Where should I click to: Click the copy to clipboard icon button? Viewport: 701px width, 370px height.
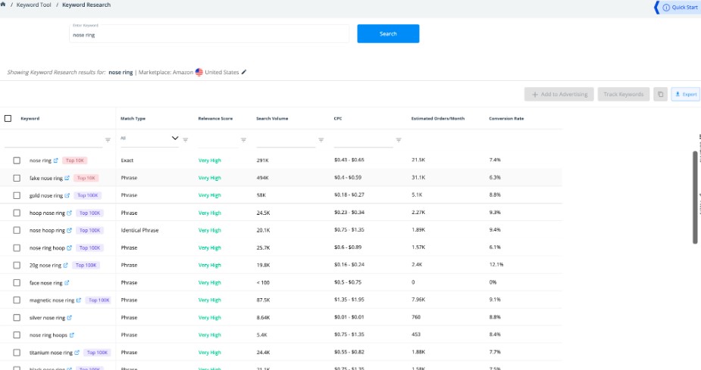point(660,94)
